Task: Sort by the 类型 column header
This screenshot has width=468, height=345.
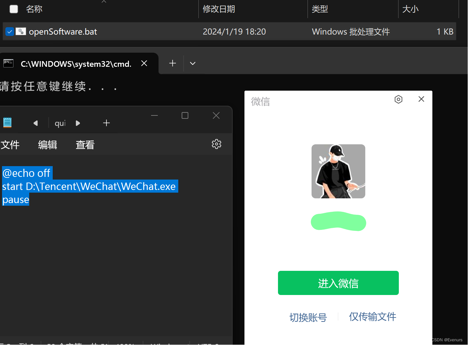Action: tap(320, 9)
